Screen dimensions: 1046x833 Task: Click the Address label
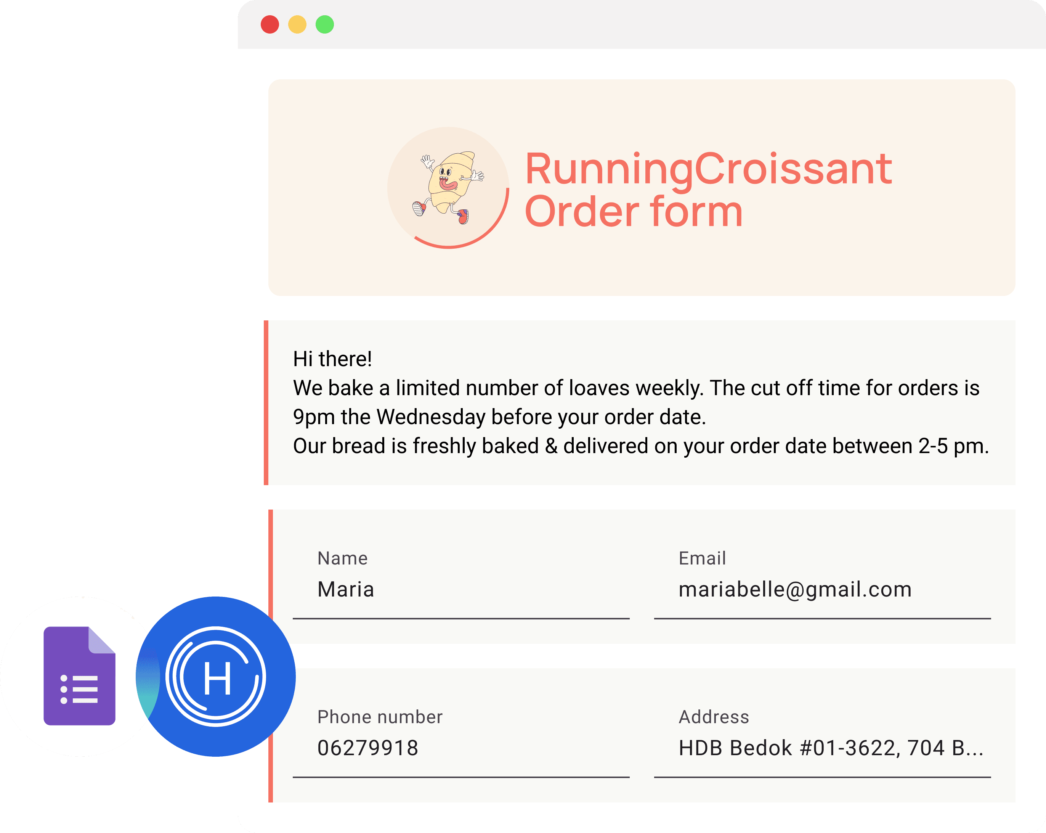tap(714, 717)
